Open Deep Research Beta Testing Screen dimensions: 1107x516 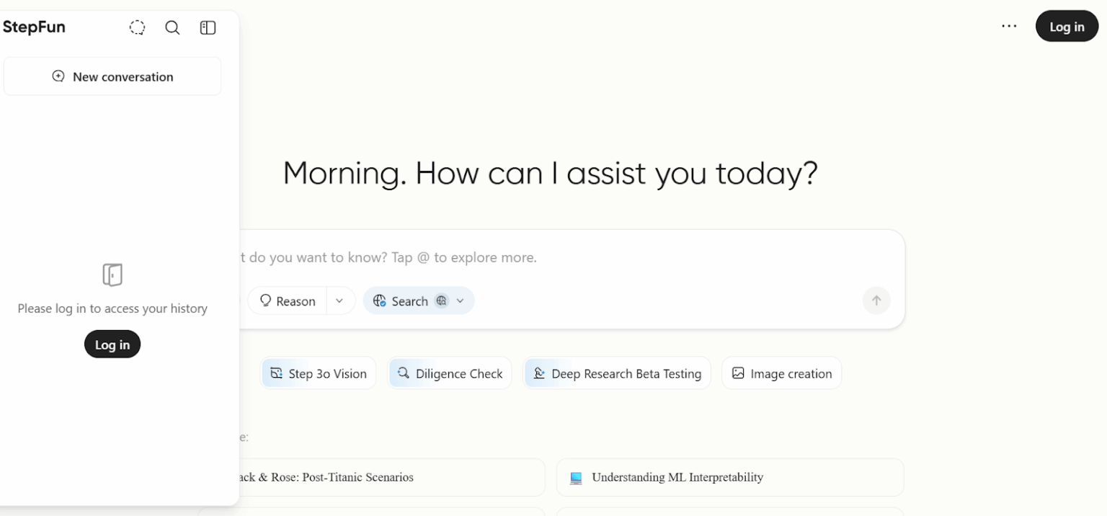pyautogui.click(x=617, y=373)
